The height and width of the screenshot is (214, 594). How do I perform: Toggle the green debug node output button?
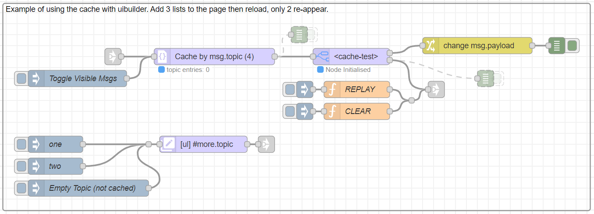tap(572, 46)
